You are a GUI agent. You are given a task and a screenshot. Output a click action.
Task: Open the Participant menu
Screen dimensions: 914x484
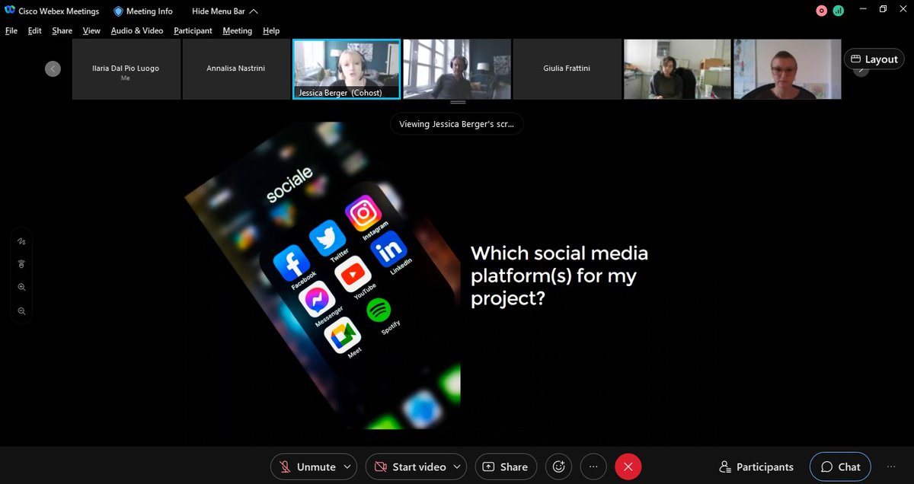[x=193, y=30]
